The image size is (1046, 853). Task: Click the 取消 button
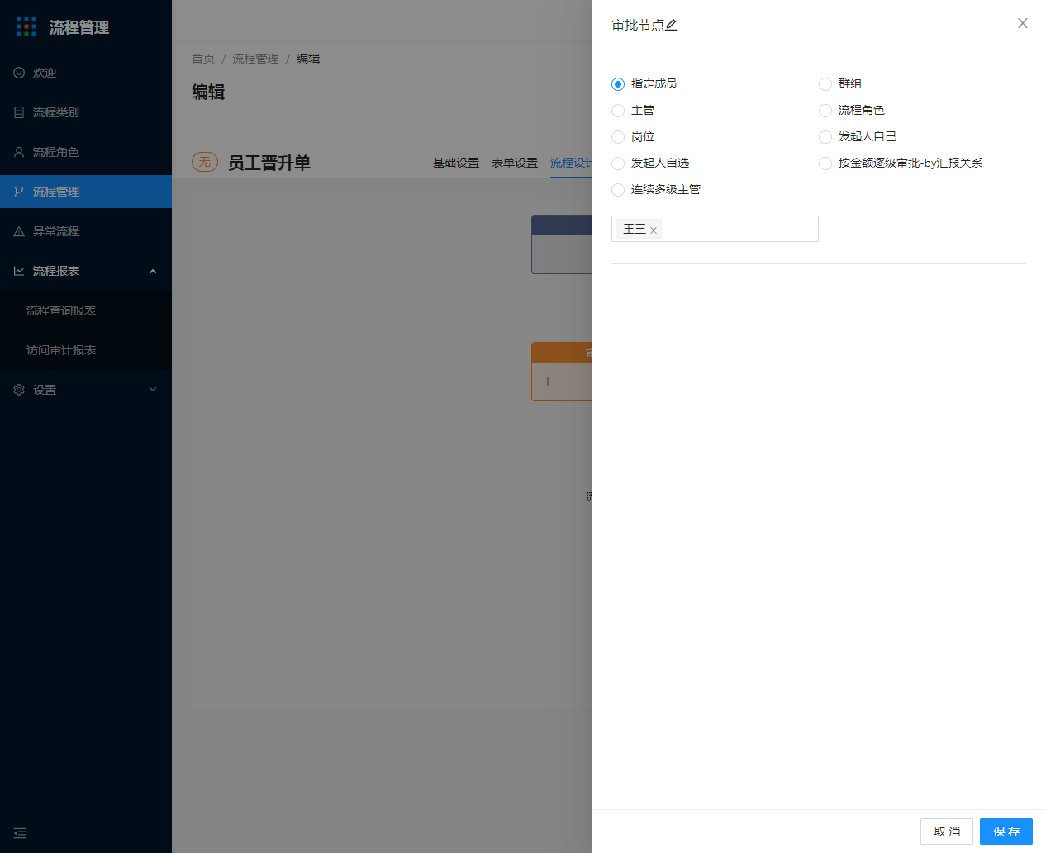pos(947,832)
